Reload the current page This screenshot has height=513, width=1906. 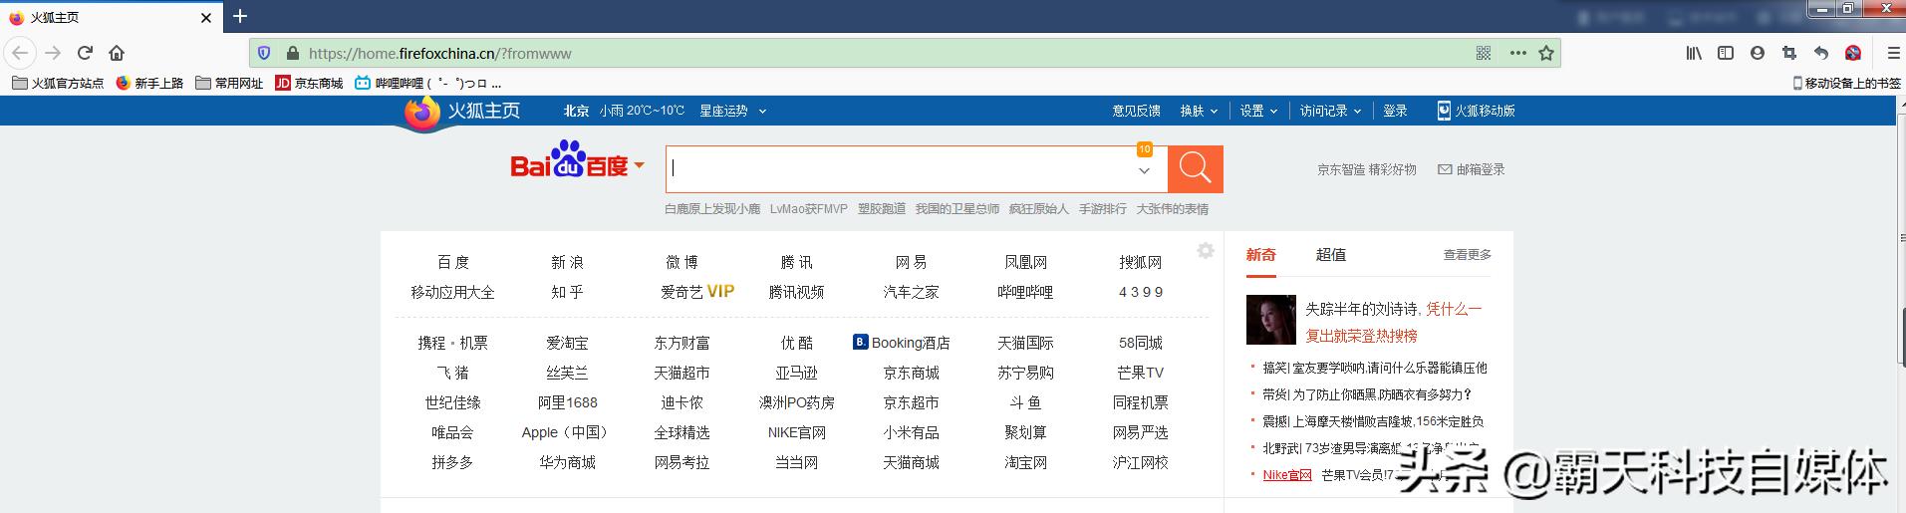(x=85, y=53)
